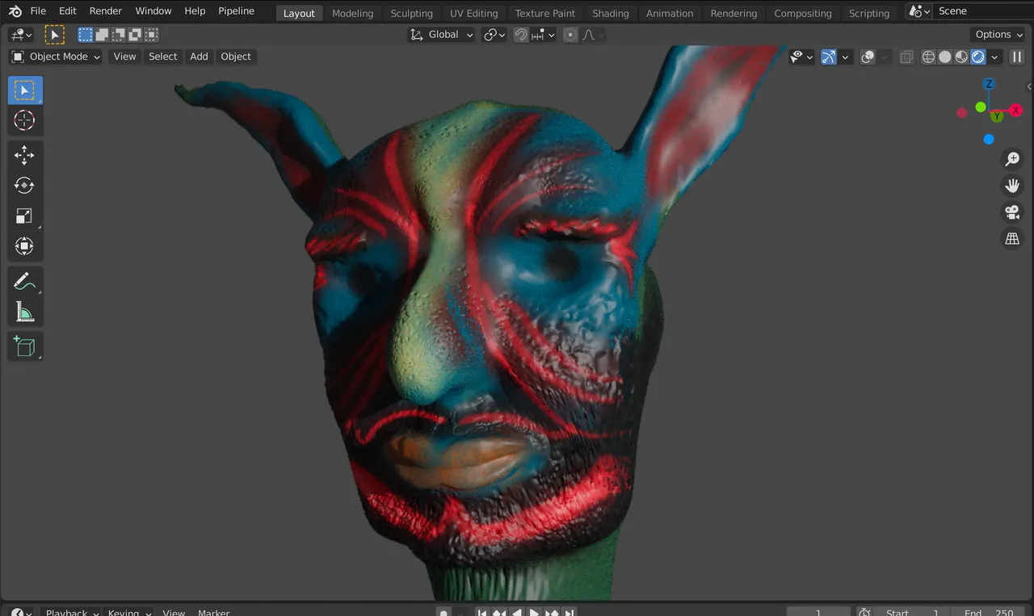
Task: Select the Select Box tool
Action: (25, 90)
